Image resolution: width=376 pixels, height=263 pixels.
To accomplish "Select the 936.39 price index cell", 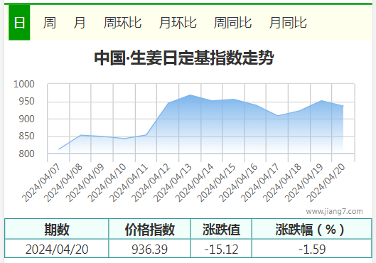I will 149,249.
